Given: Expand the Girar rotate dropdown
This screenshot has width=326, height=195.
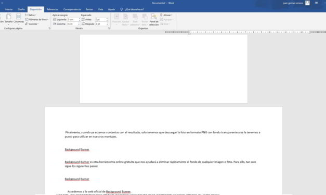Looking at the screenshot, I should [165, 24].
